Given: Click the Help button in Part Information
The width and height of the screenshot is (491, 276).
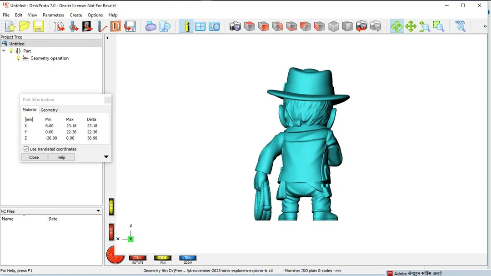Looking at the screenshot, I should click(61, 157).
